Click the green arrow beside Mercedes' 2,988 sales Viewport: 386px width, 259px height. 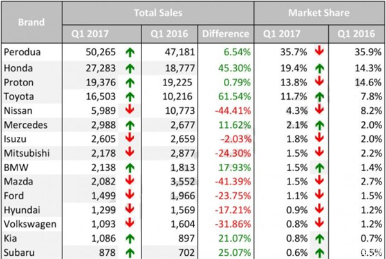pyautogui.click(x=130, y=125)
